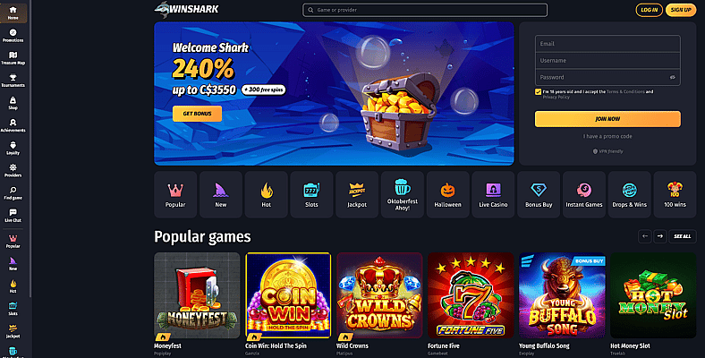Open Loyalty program icon
Viewport: 705px width, 358px height.
pyautogui.click(x=13, y=148)
